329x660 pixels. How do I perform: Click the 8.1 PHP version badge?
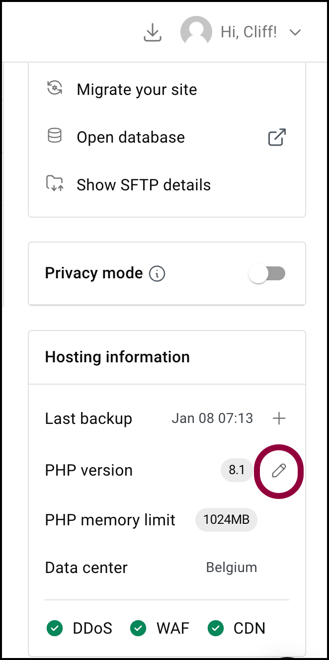tap(237, 470)
